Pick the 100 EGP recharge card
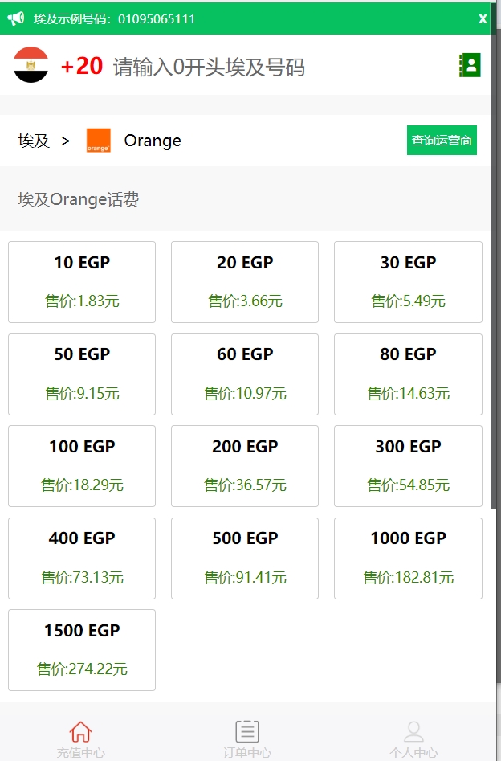Screen dimensions: 501x761 coord(82,466)
